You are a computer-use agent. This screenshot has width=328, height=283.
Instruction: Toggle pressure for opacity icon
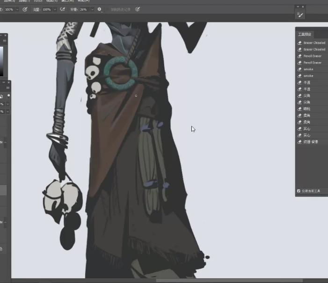point(25,9)
